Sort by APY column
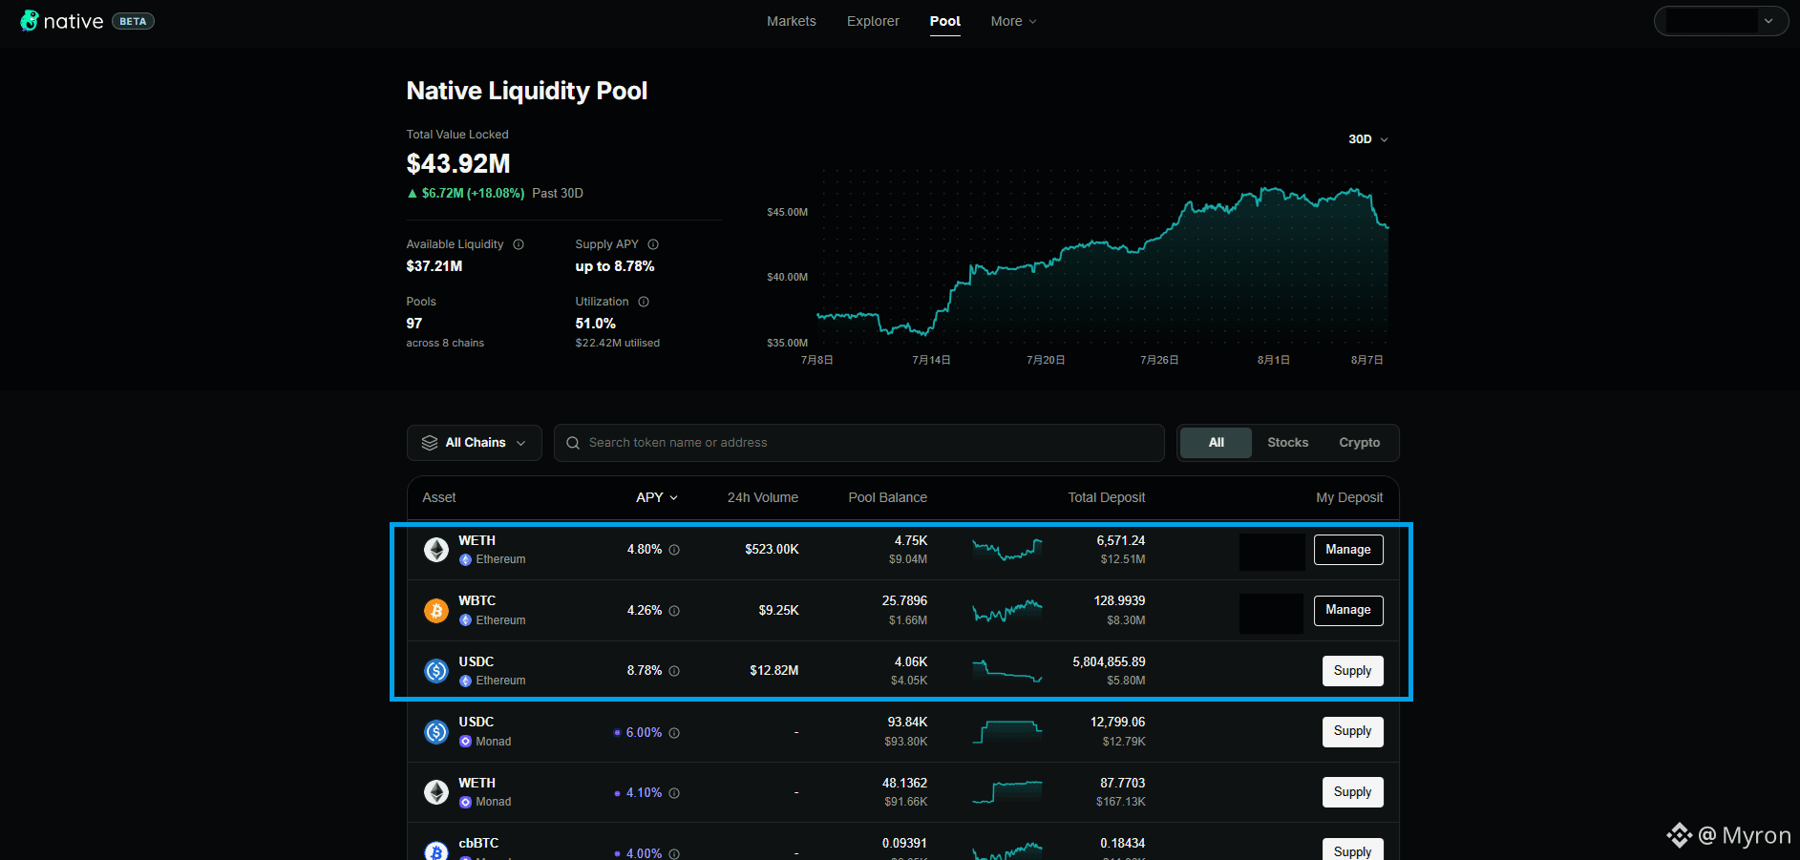Screen dimensions: 1800x860 657,497
